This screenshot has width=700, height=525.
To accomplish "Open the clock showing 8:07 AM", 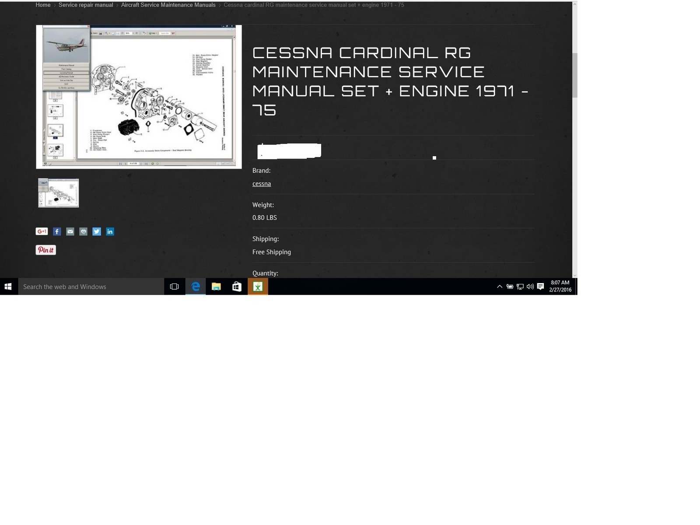I will (560, 287).
